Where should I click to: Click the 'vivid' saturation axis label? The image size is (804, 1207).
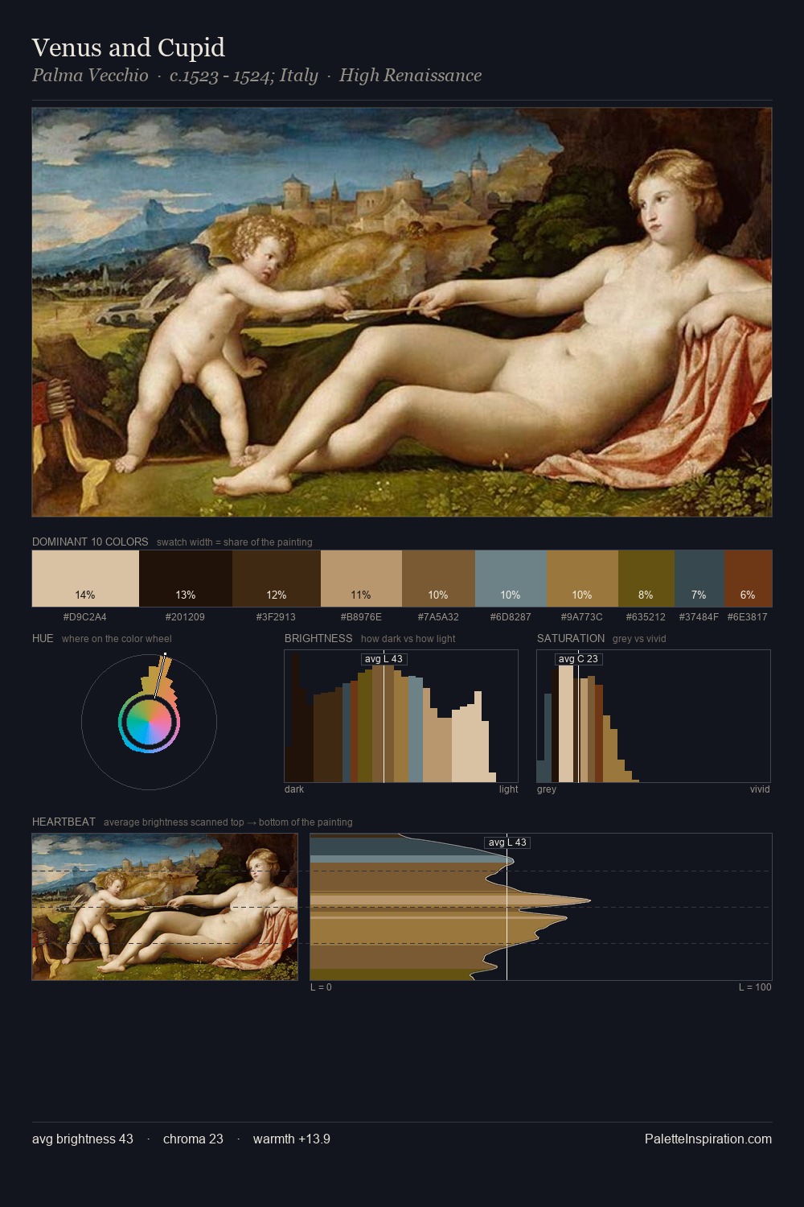[x=760, y=789]
